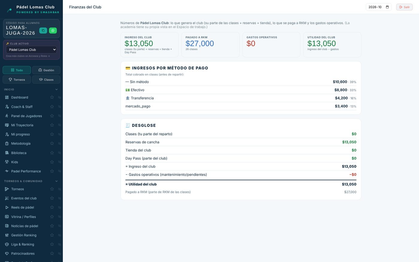The width and height of the screenshot is (419, 262).
Task: Favorite Gestión Ranking with its star
Action: pyautogui.click(x=52, y=235)
